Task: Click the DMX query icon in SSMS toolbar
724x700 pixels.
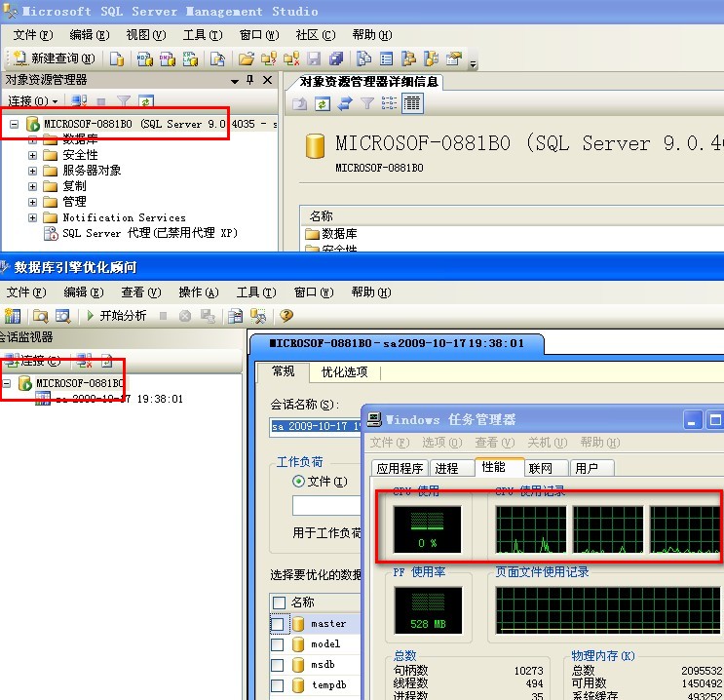Action: [168, 58]
